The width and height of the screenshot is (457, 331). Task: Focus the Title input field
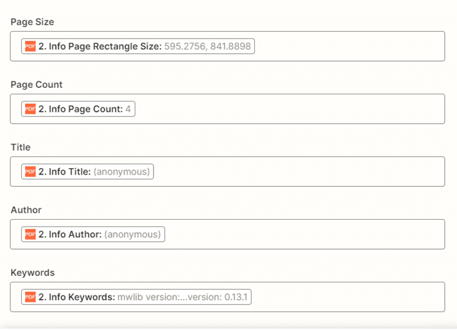[228, 172]
